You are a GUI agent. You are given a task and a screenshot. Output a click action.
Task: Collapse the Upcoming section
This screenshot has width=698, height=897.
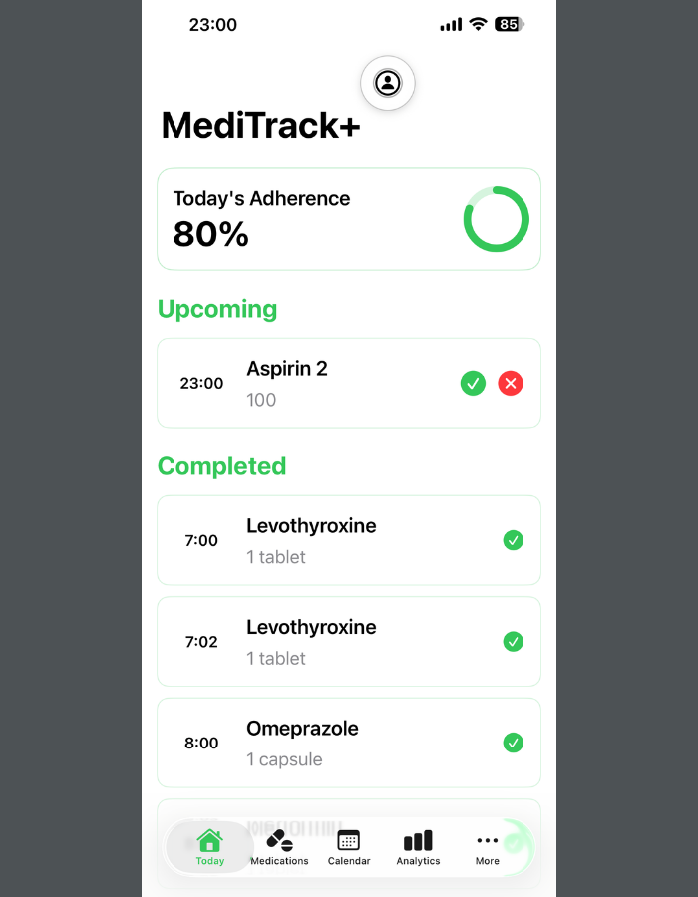tap(217, 309)
